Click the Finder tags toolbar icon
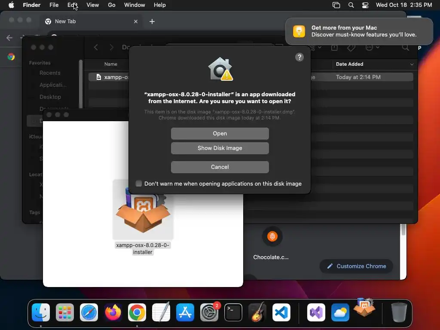This screenshot has height=330, width=440. pyautogui.click(x=351, y=47)
